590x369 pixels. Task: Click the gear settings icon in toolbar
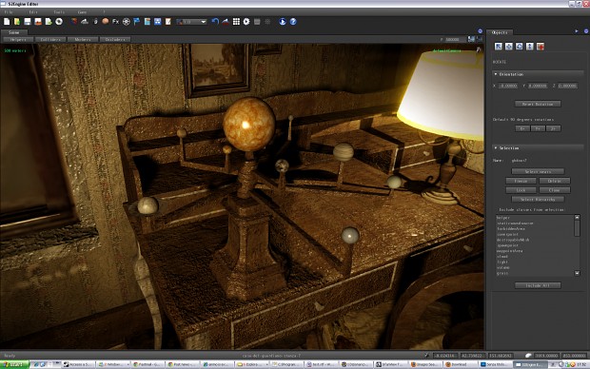[246, 22]
